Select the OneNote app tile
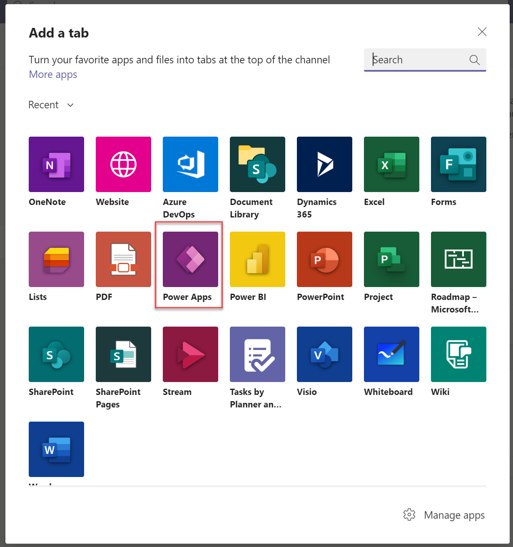The width and height of the screenshot is (513, 547). (56, 164)
